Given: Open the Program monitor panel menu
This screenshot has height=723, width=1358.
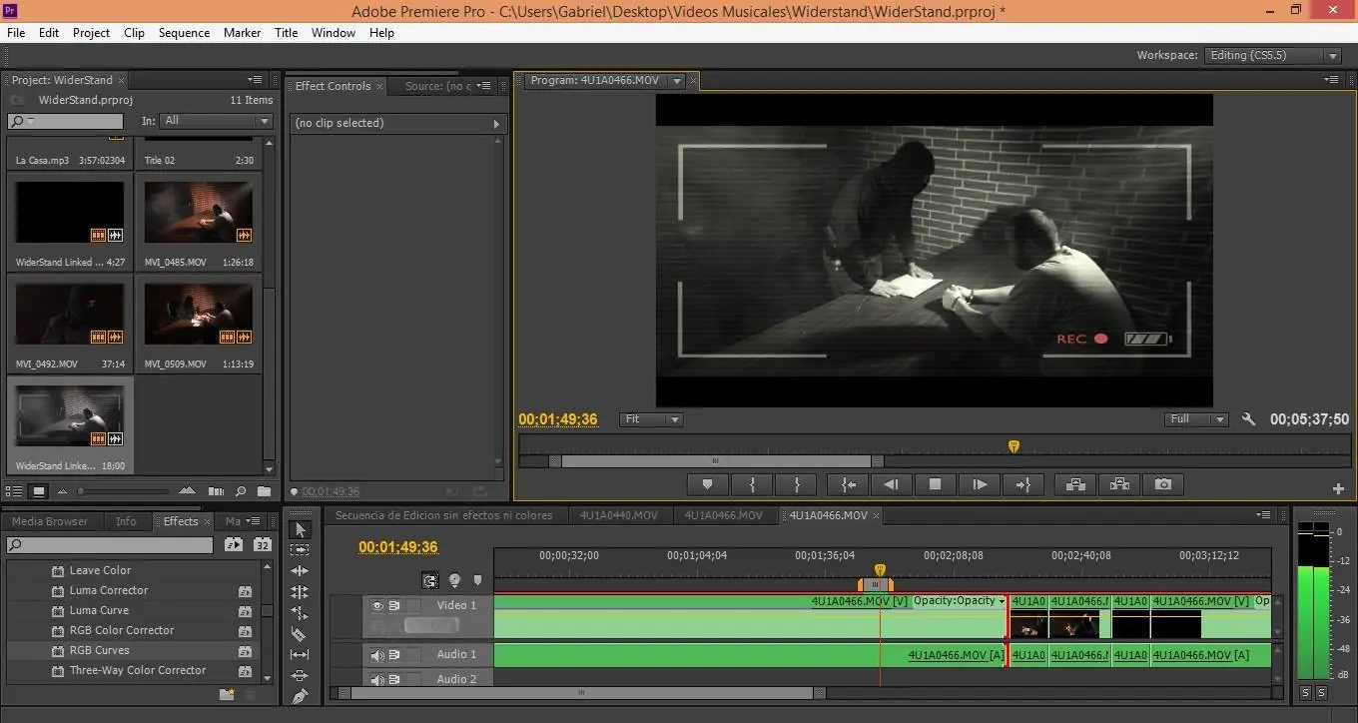Looking at the screenshot, I should point(1332,80).
